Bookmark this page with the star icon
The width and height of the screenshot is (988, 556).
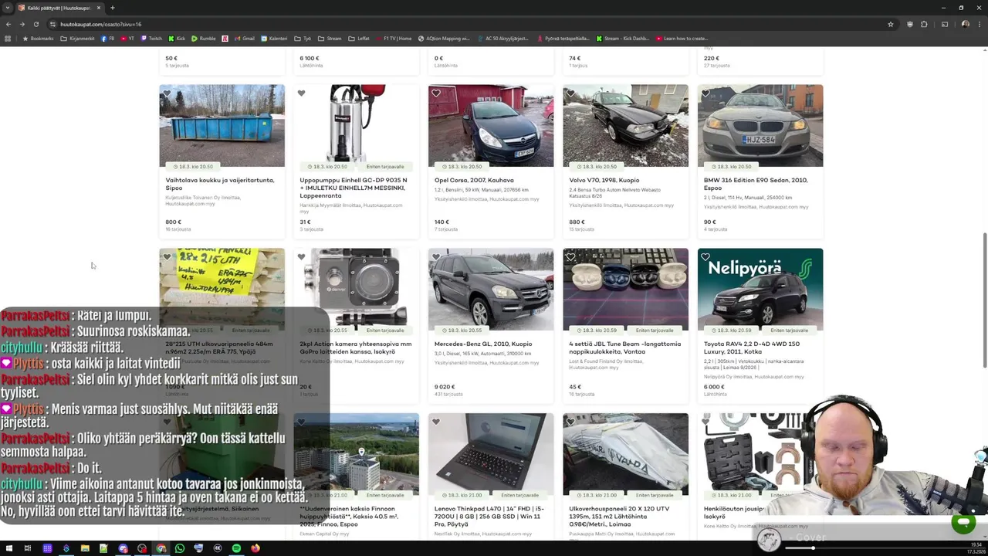890,24
